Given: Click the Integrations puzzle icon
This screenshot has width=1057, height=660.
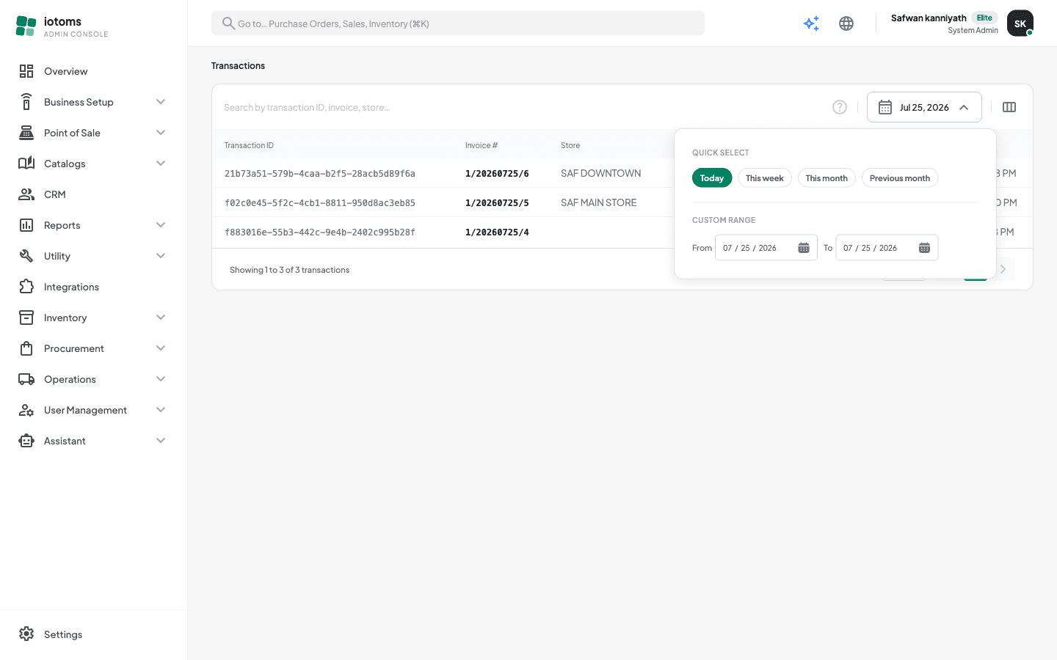Looking at the screenshot, I should (x=26, y=287).
